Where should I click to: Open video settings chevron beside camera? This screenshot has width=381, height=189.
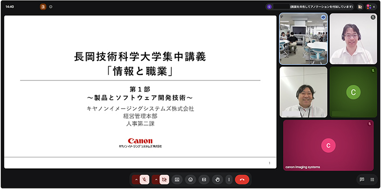coord(156,180)
